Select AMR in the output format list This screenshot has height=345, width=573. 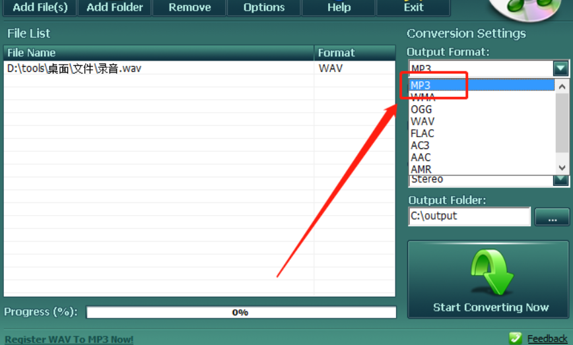tap(482, 169)
